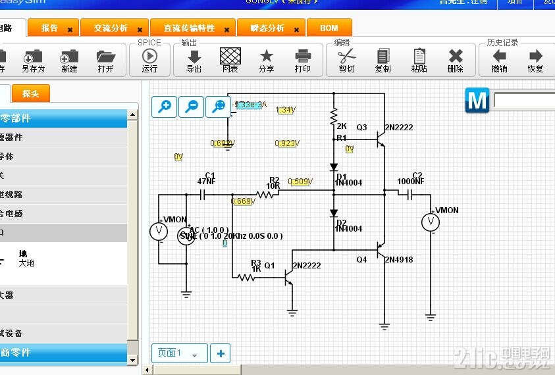Click the blue M logo icon
Image resolution: width=555 pixels, height=375 pixels.
click(x=477, y=101)
